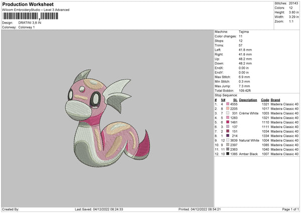Click the Machine value Tajima
The image size is (301, 213).
tap(244, 32)
